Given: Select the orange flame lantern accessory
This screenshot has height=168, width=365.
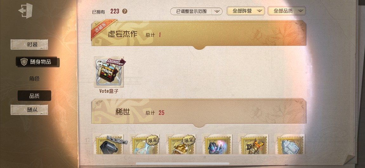Looking at the screenshot, I should click(x=254, y=144).
